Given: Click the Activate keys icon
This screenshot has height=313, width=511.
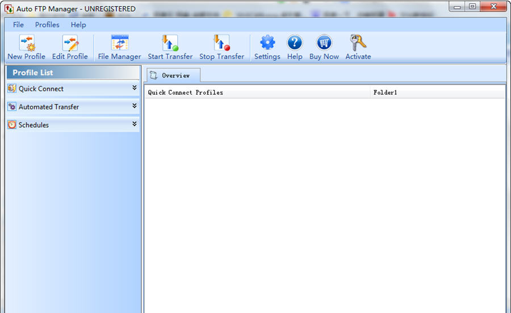Looking at the screenshot, I should (x=358, y=43).
